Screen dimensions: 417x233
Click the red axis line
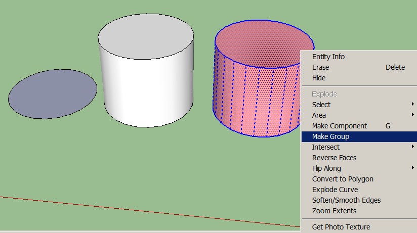(152, 211)
